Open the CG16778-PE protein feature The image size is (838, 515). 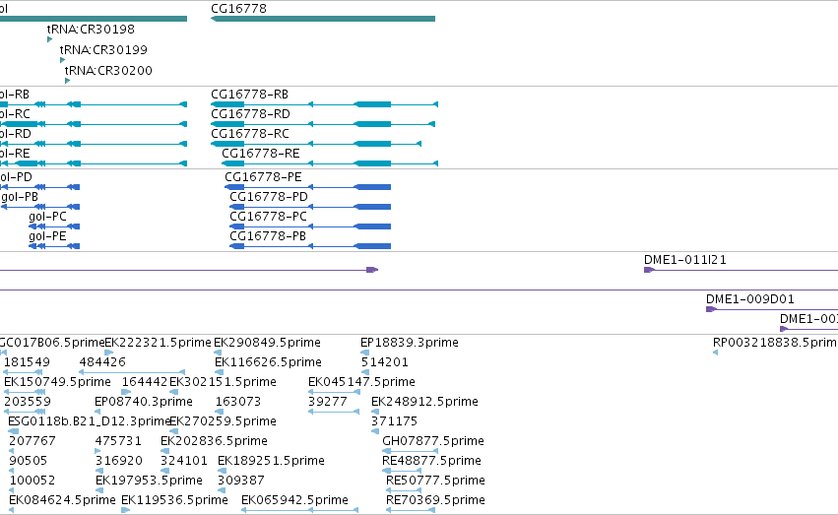[308, 187]
